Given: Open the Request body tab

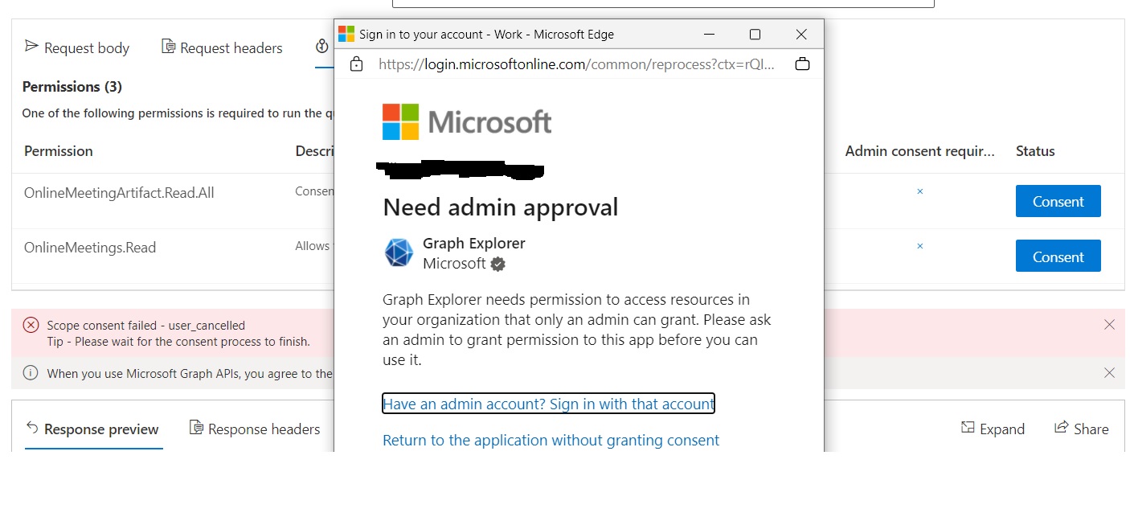Looking at the screenshot, I should click(77, 47).
